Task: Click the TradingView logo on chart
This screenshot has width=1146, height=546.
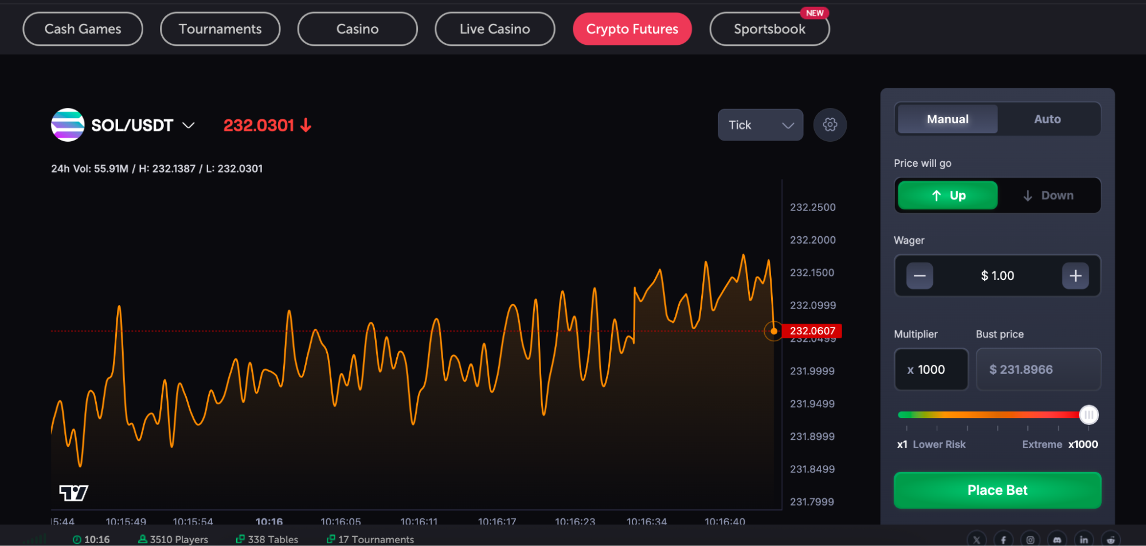Action: pyautogui.click(x=74, y=492)
